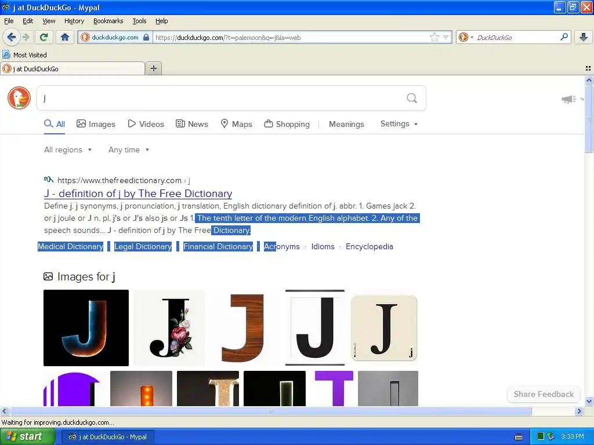Viewport: 594px width, 445px height.
Task: Select the Mypal taskbar window button
Action: click(108, 437)
